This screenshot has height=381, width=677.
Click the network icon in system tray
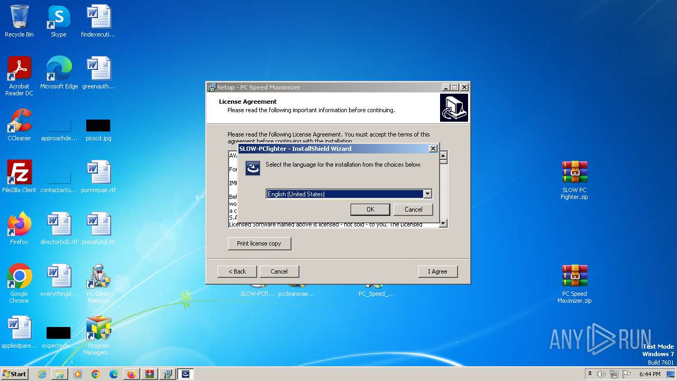point(614,374)
